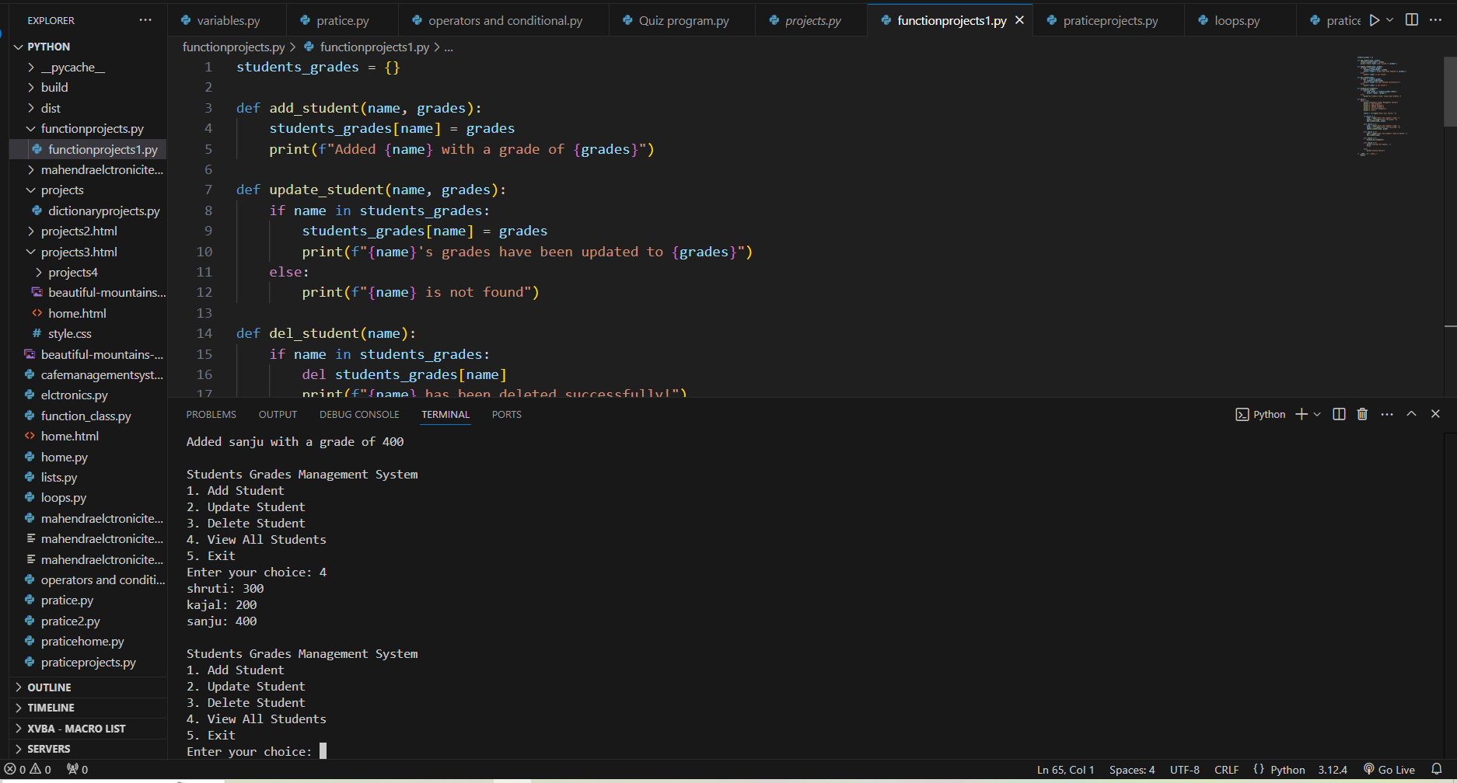Screen dimensions: 1457x783
Task: Split the terminal pane
Action: [1339, 414]
